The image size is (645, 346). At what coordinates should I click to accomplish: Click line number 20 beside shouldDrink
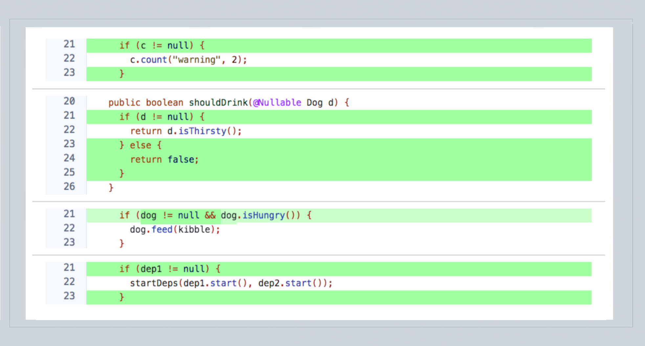(69, 102)
